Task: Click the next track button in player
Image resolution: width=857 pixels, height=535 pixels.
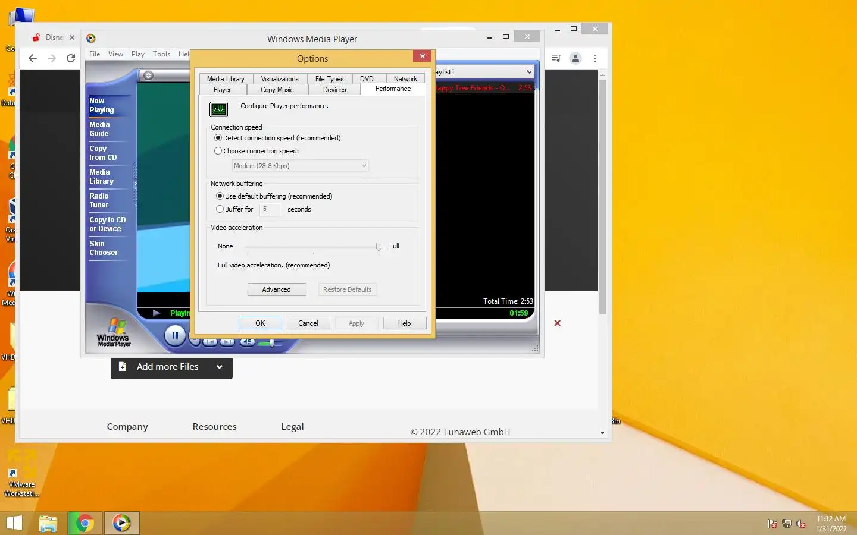Action: tap(227, 342)
